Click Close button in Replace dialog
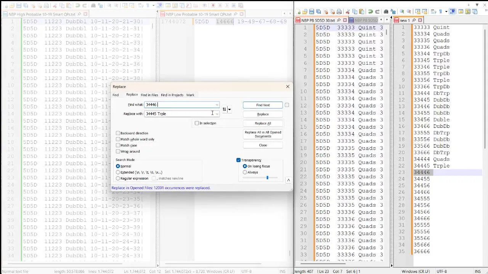 [x=263, y=145]
